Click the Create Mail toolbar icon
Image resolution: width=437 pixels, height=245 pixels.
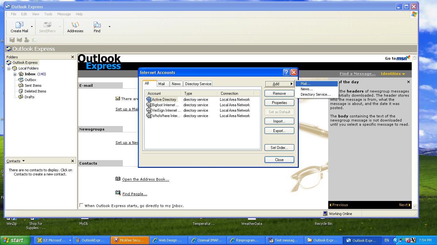19,25
